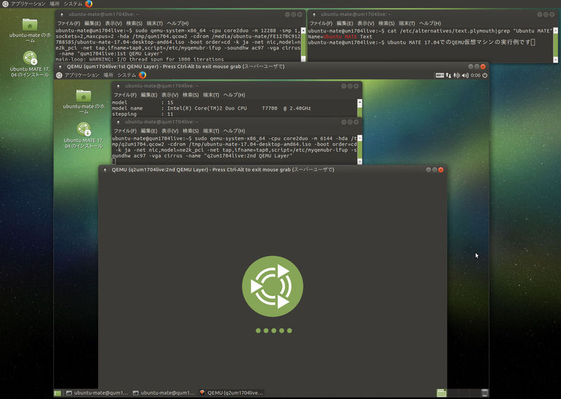Open the network up/down arrows indicator in guest tray
This screenshot has width=561, height=399.
point(448,76)
